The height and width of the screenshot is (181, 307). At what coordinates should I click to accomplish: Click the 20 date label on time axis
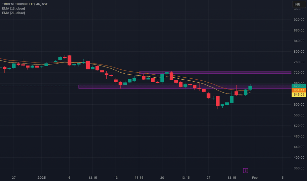tap(162, 178)
